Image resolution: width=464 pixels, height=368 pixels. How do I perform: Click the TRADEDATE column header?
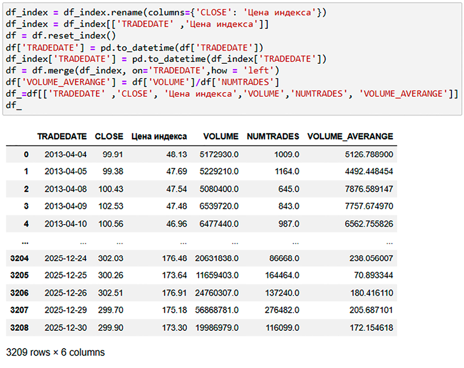tap(62, 136)
